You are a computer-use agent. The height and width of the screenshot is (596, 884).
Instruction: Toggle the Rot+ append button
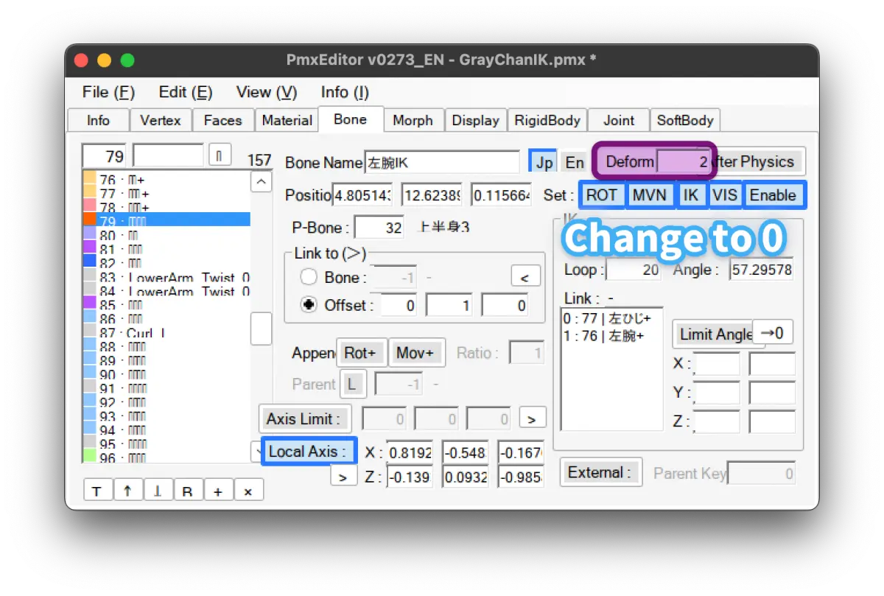pos(360,353)
